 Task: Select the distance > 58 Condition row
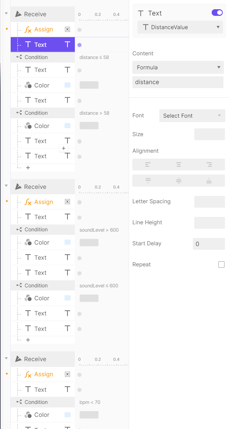(36, 113)
